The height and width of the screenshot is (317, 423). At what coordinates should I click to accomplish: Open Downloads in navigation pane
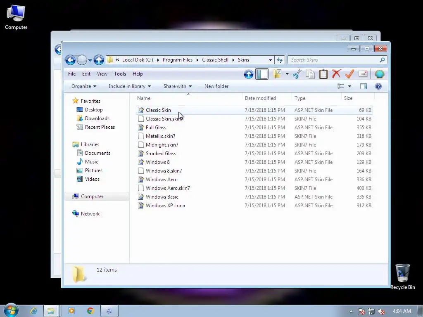(x=97, y=118)
